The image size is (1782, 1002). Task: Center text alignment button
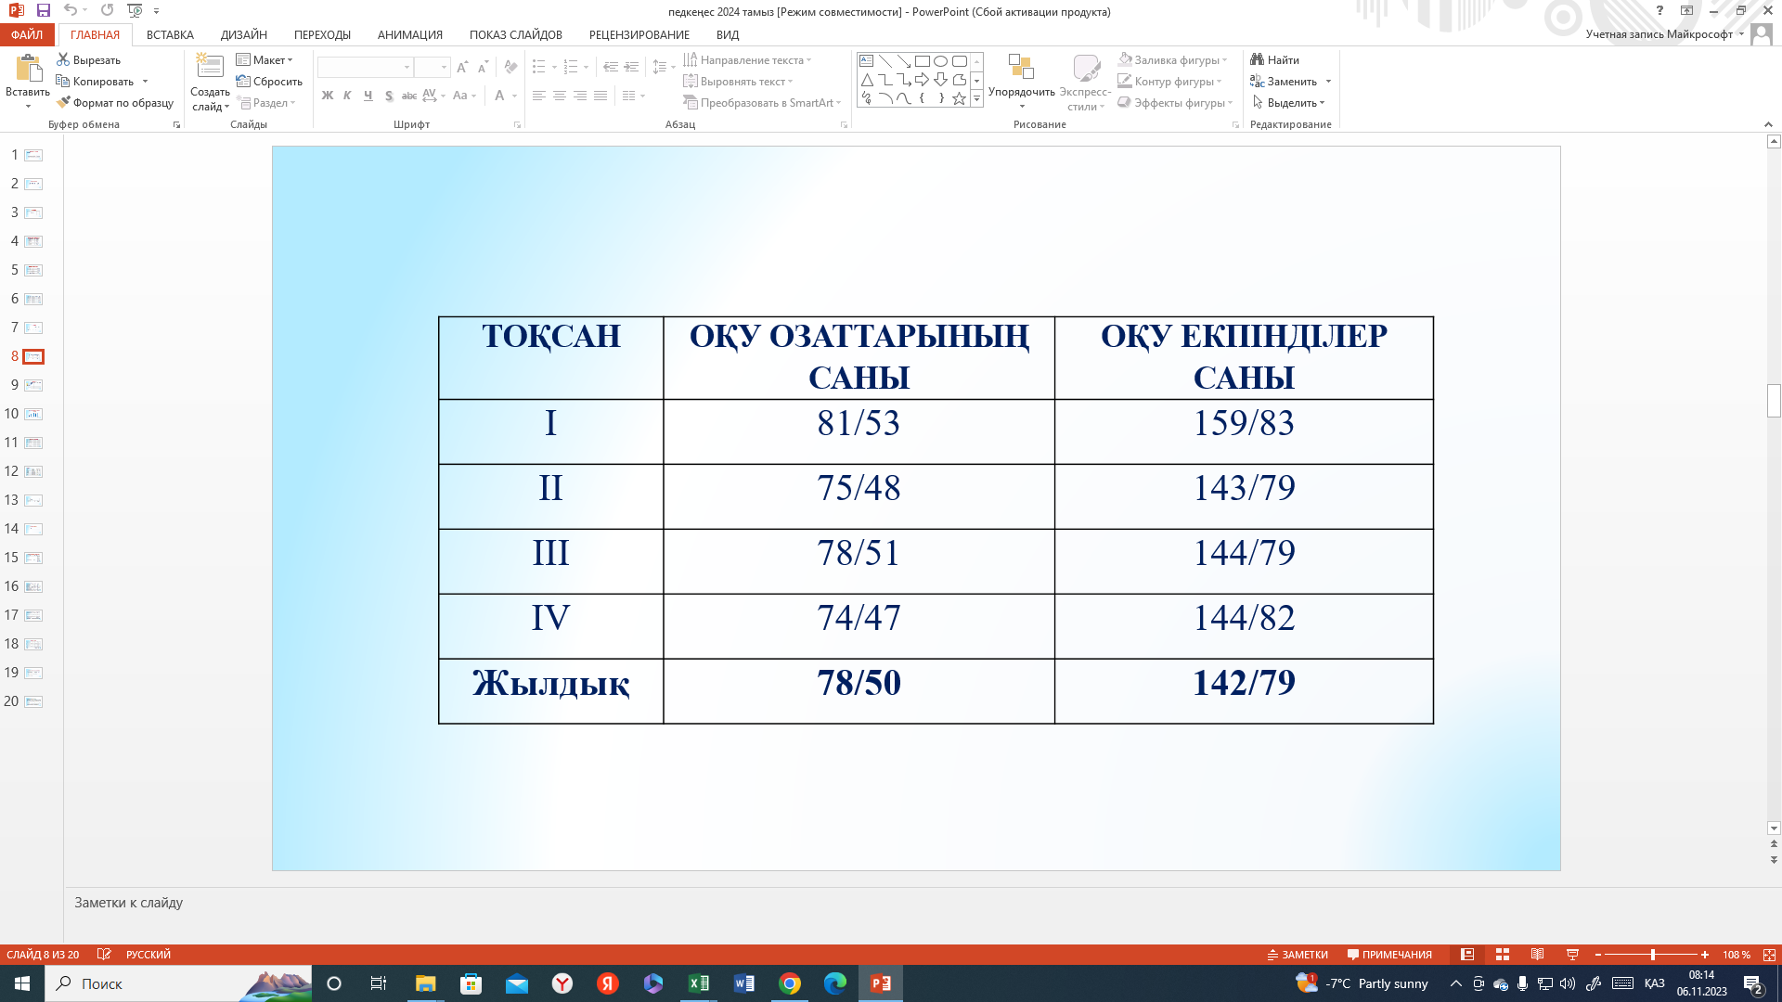(559, 96)
